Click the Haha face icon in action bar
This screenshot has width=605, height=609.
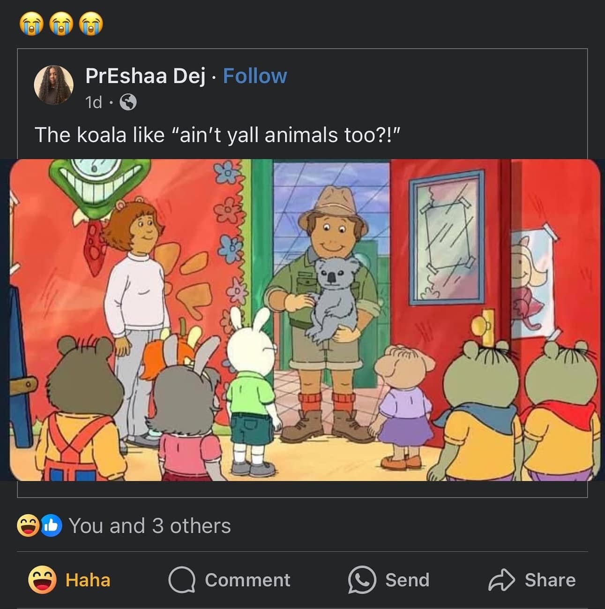[x=42, y=580]
